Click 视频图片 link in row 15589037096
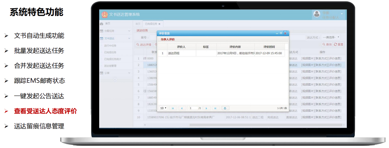 point(308,117)
